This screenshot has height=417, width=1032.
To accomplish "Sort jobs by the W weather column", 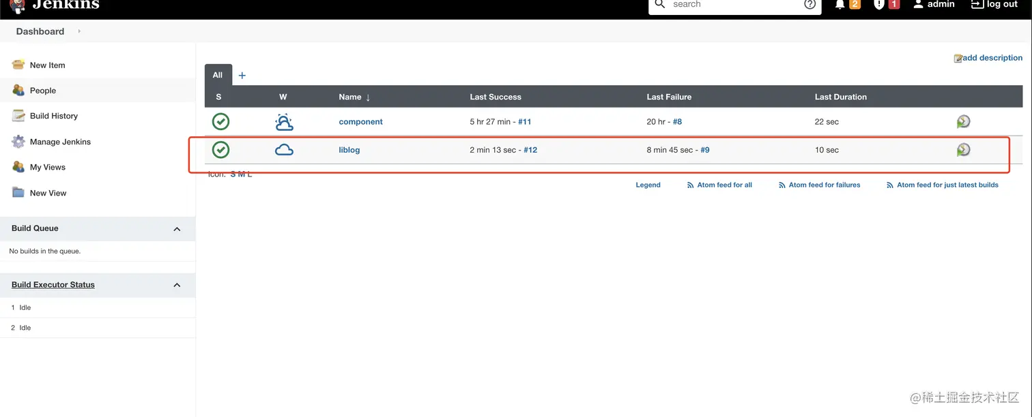I will tap(283, 97).
